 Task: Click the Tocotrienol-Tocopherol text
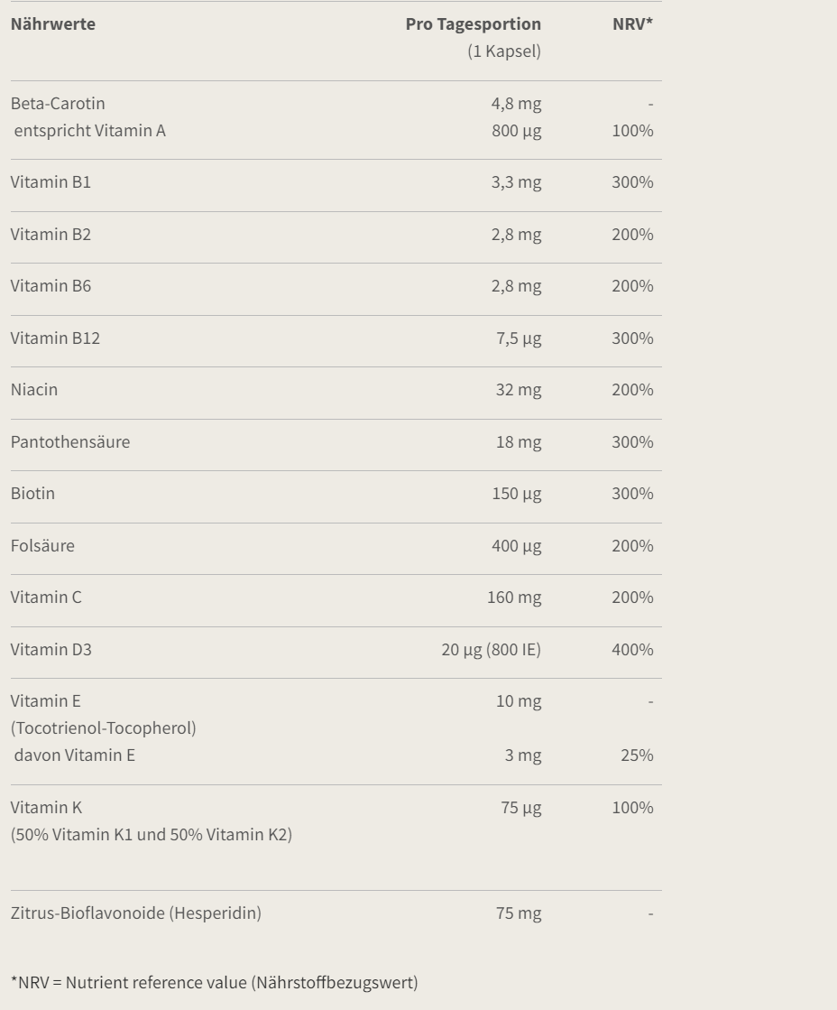click(104, 727)
